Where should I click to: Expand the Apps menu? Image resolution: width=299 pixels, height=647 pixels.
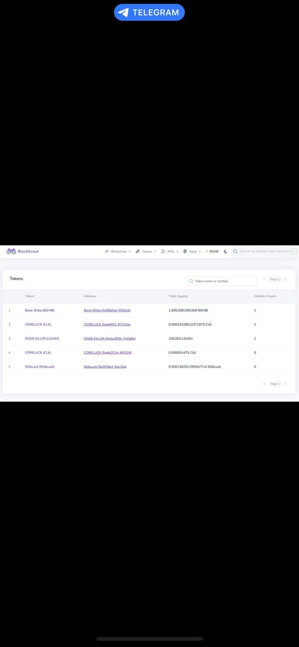click(192, 252)
